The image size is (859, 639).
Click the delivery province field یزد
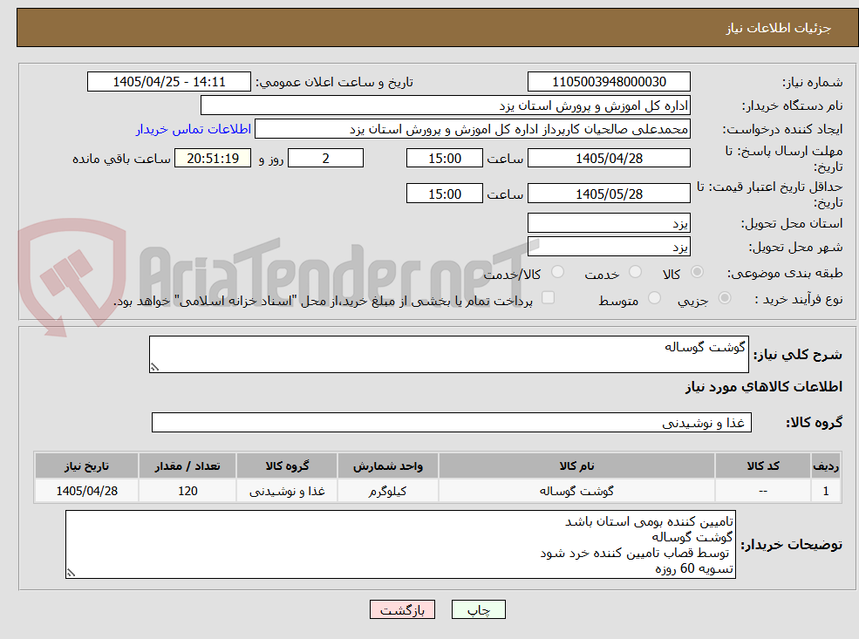[x=609, y=223]
